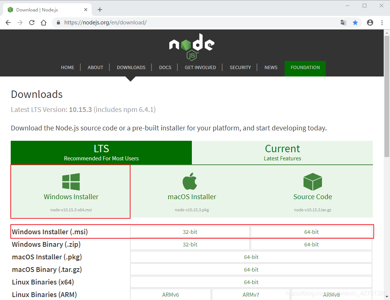Click the padlock icon in the address bar

pyautogui.click(x=58, y=23)
